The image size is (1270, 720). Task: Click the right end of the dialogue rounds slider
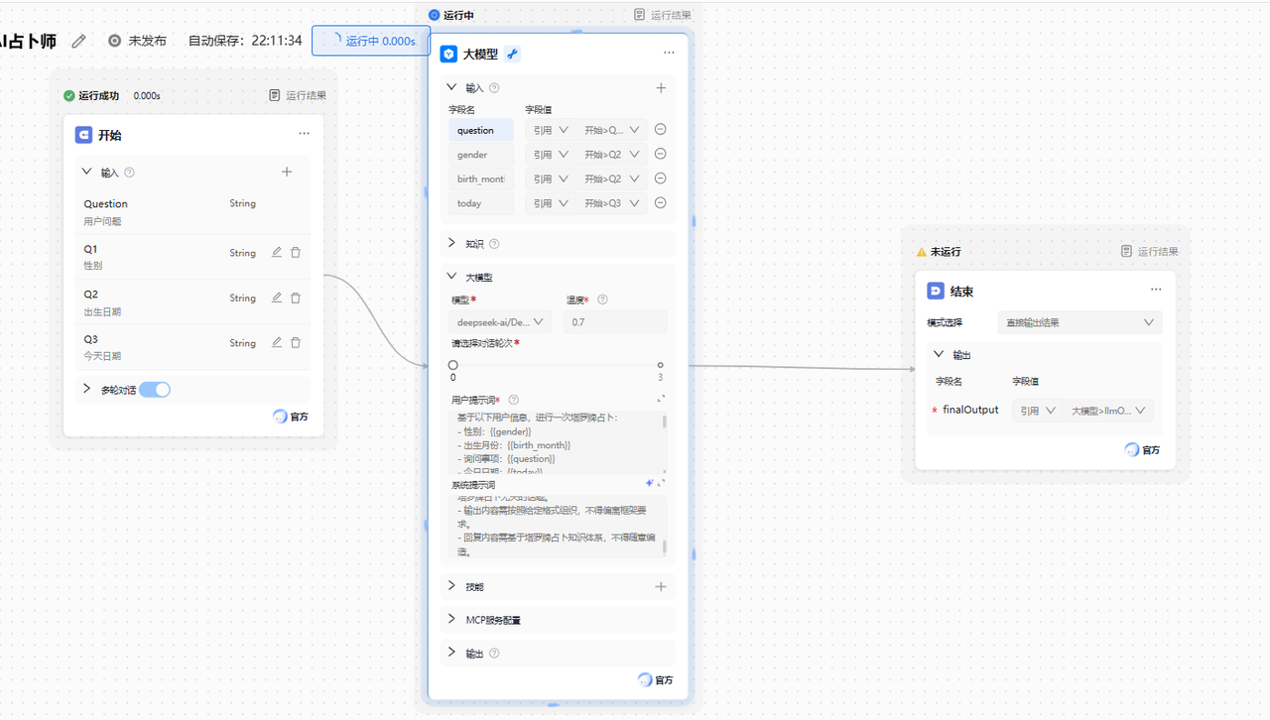(x=660, y=365)
